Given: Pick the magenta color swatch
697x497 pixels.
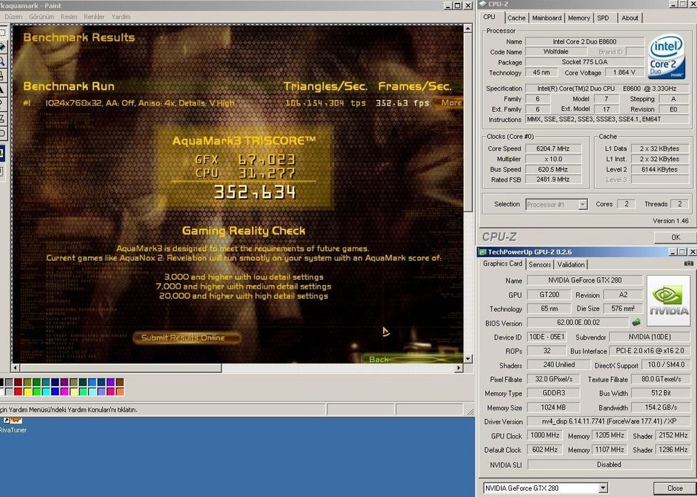Looking at the screenshot, I should [65, 391].
